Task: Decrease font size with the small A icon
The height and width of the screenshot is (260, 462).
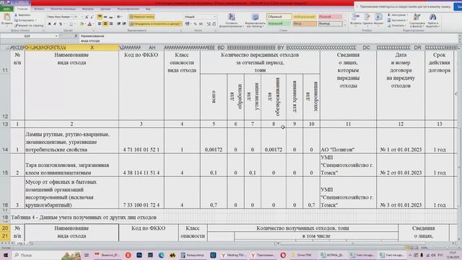Action: (92, 17)
